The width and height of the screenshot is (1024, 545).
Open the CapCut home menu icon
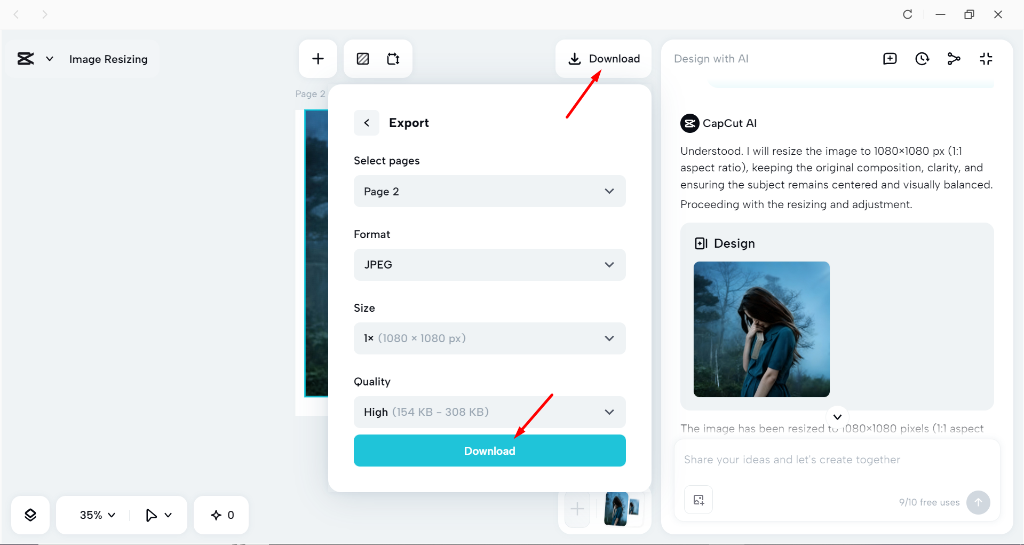click(26, 59)
